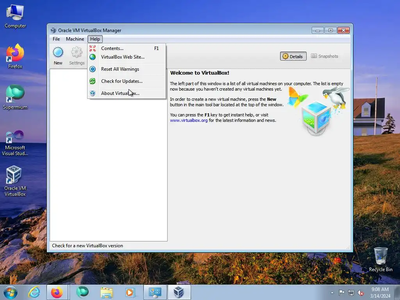
Task: Switch to the Details view button
Action: [x=293, y=56]
